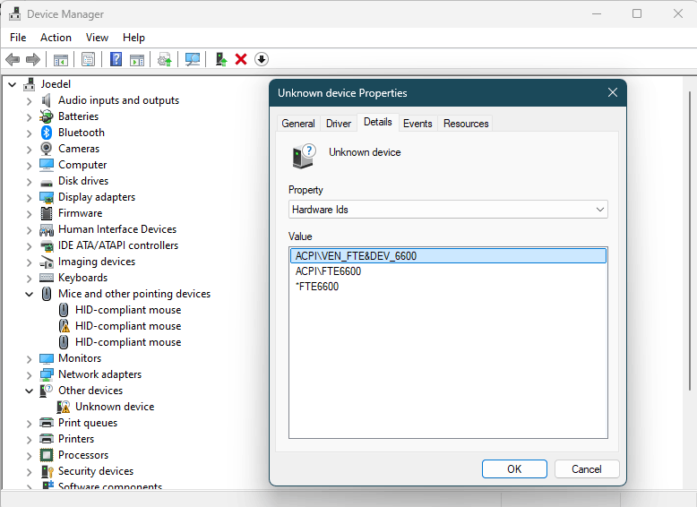Select HID-compliant mouse with the warning icon

point(128,326)
